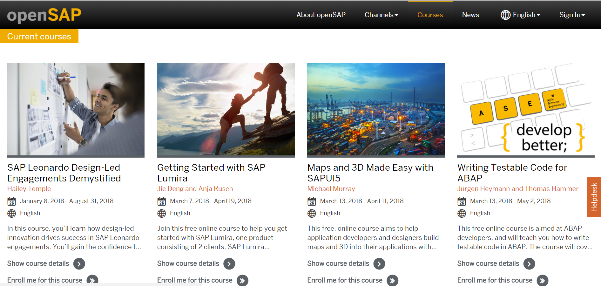The height and width of the screenshot is (286, 601).
Task: Click globe icon of SAP Leonardo course
Action: pyautogui.click(x=11, y=213)
